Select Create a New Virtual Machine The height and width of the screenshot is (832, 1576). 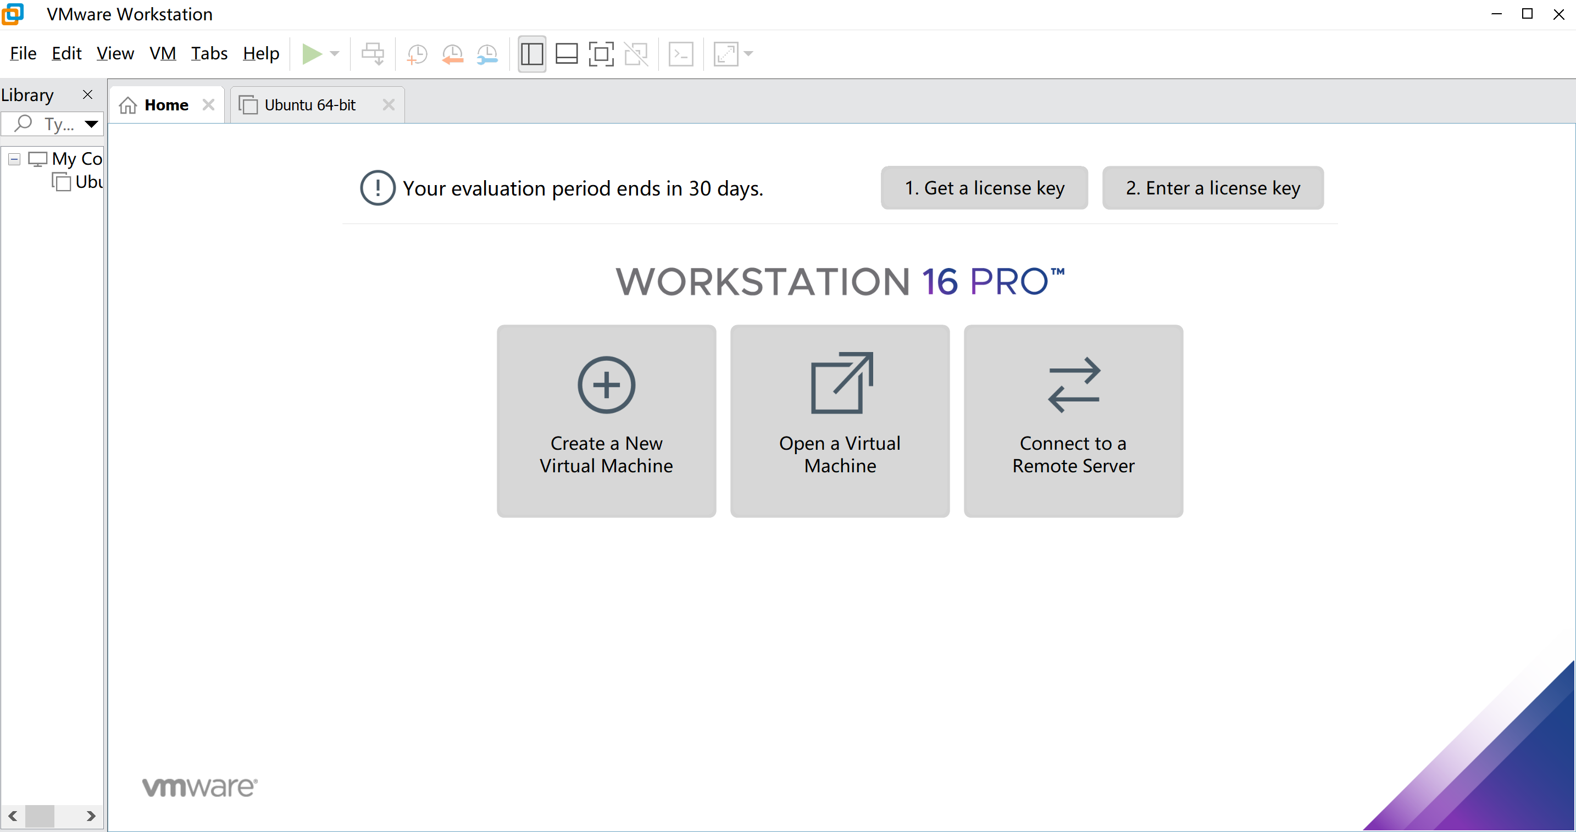click(606, 421)
